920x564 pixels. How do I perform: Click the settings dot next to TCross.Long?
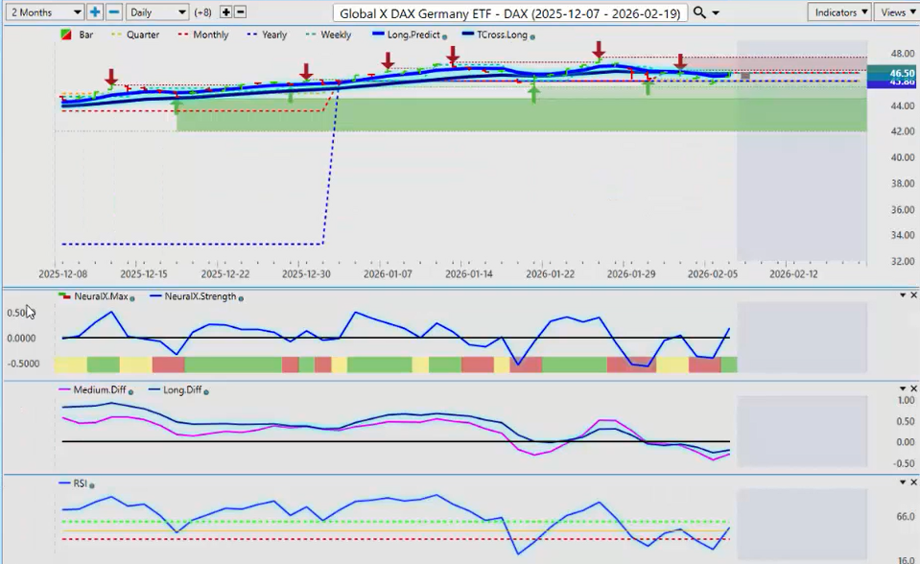point(532,35)
